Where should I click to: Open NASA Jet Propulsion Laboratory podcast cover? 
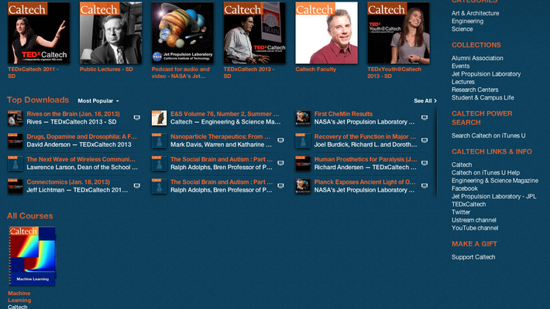coord(182,32)
